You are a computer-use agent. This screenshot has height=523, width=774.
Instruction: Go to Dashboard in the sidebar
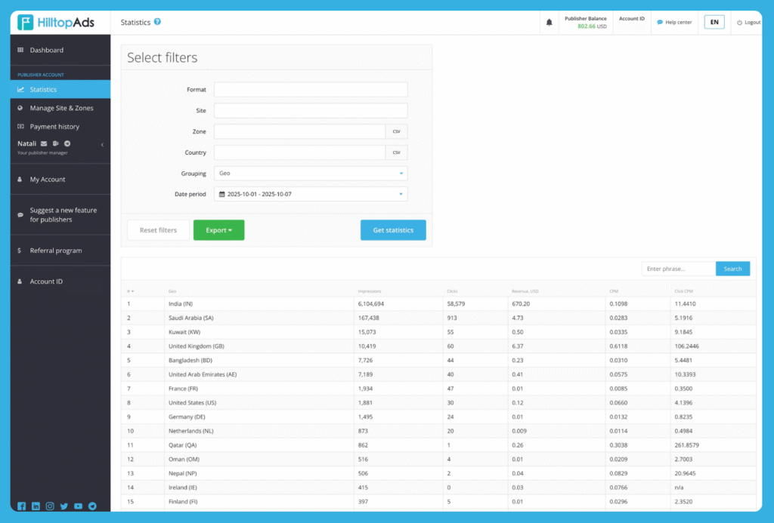pos(46,50)
